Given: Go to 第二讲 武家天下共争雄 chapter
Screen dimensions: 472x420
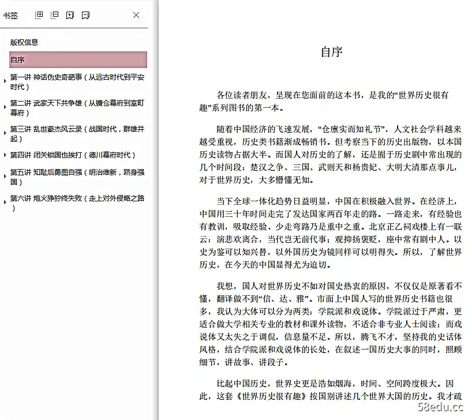Looking at the screenshot, I should pos(77,108).
